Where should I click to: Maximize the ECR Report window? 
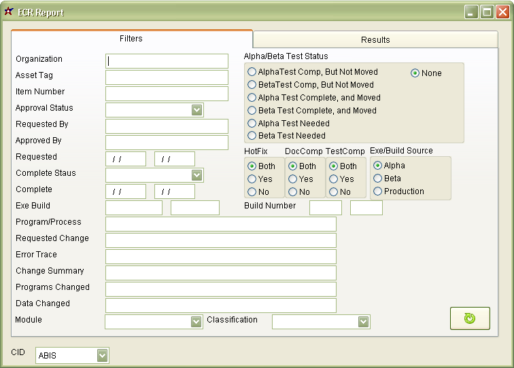487,12
